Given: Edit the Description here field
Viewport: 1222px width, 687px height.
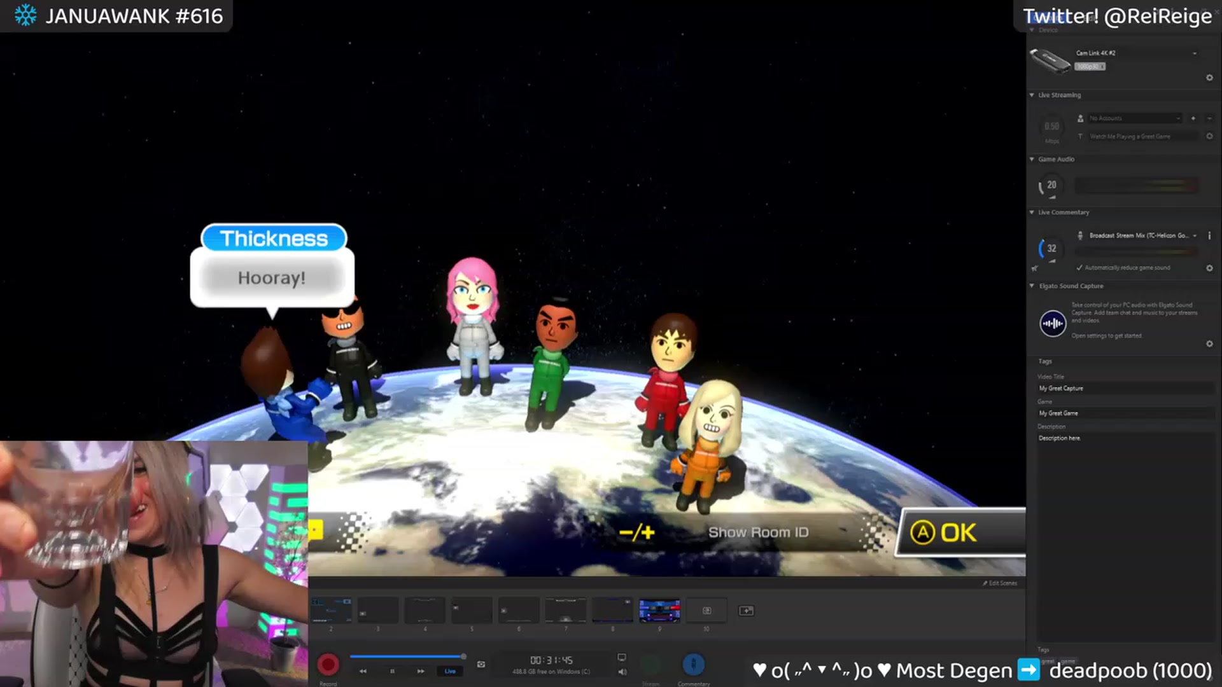Looking at the screenshot, I should click(x=1125, y=538).
